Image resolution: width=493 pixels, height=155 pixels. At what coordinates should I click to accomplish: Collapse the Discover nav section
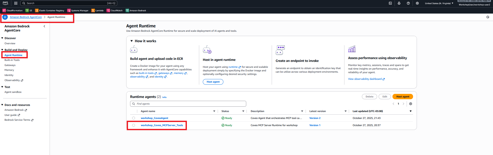[2, 38]
